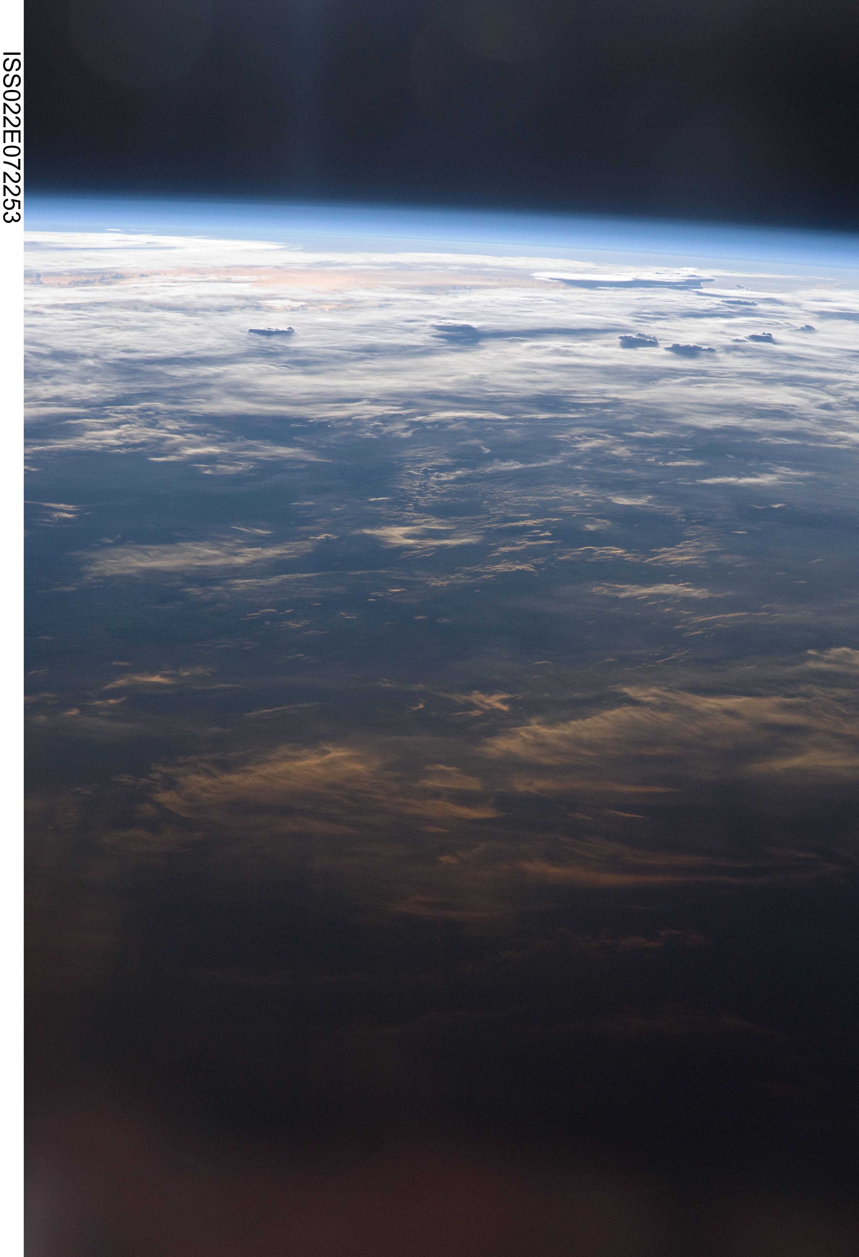Click the ISS022E072253 image ID label

[11, 137]
